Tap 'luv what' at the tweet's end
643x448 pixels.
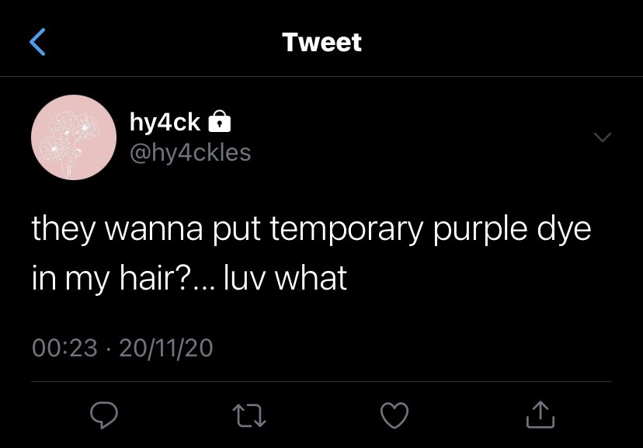point(286,277)
